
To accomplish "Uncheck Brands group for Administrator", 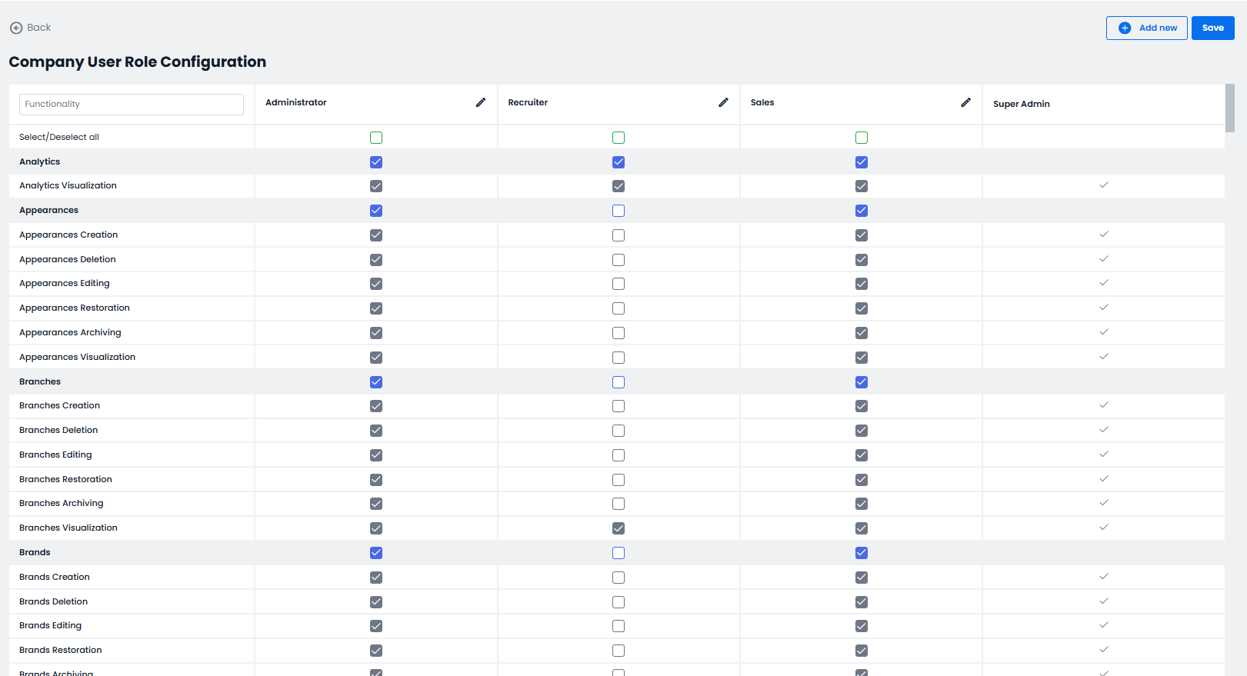I will pyautogui.click(x=376, y=553).
